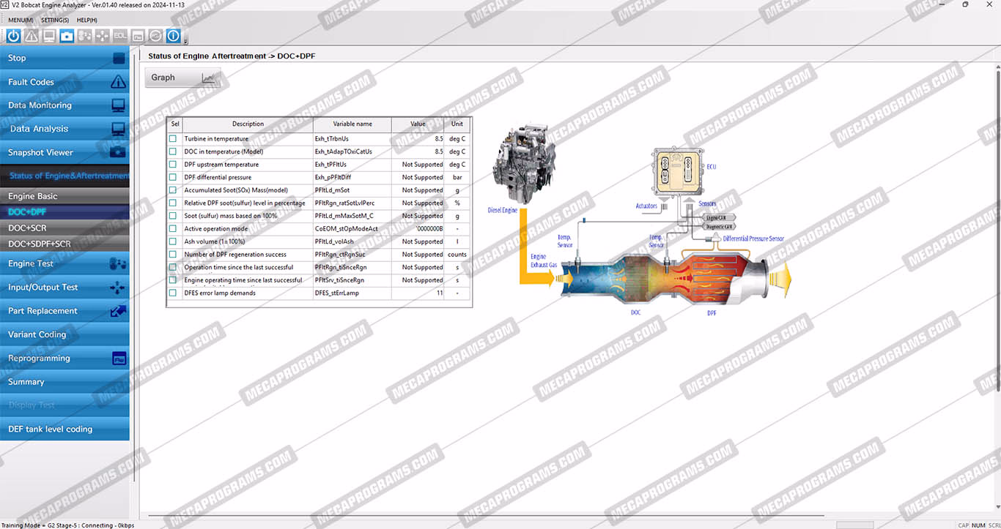Viewport: 1001px width, 529px height.
Task: Click the EOL toolbar icon
Action: [x=119, y=35]
